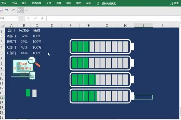Viewport: 181px width, 120px height.
Task: Select the third battery chart
Action: (102, 79)
